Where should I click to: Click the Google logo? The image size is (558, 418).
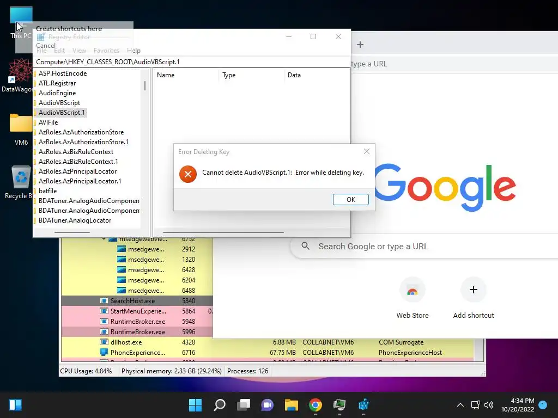(445, 187)
